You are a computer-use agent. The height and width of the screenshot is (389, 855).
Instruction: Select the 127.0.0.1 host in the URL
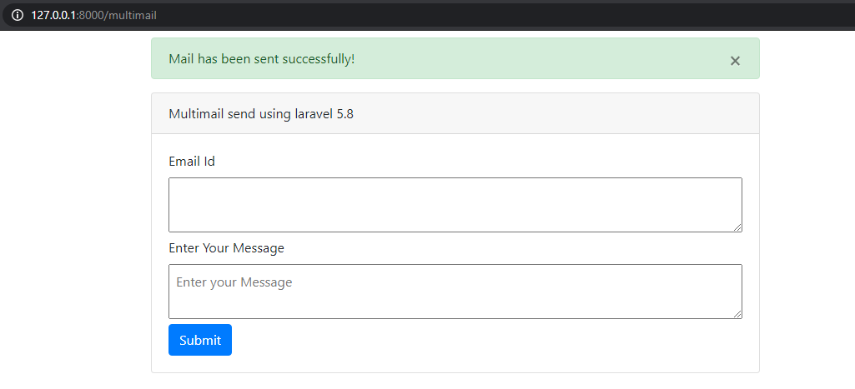point(53,16)
